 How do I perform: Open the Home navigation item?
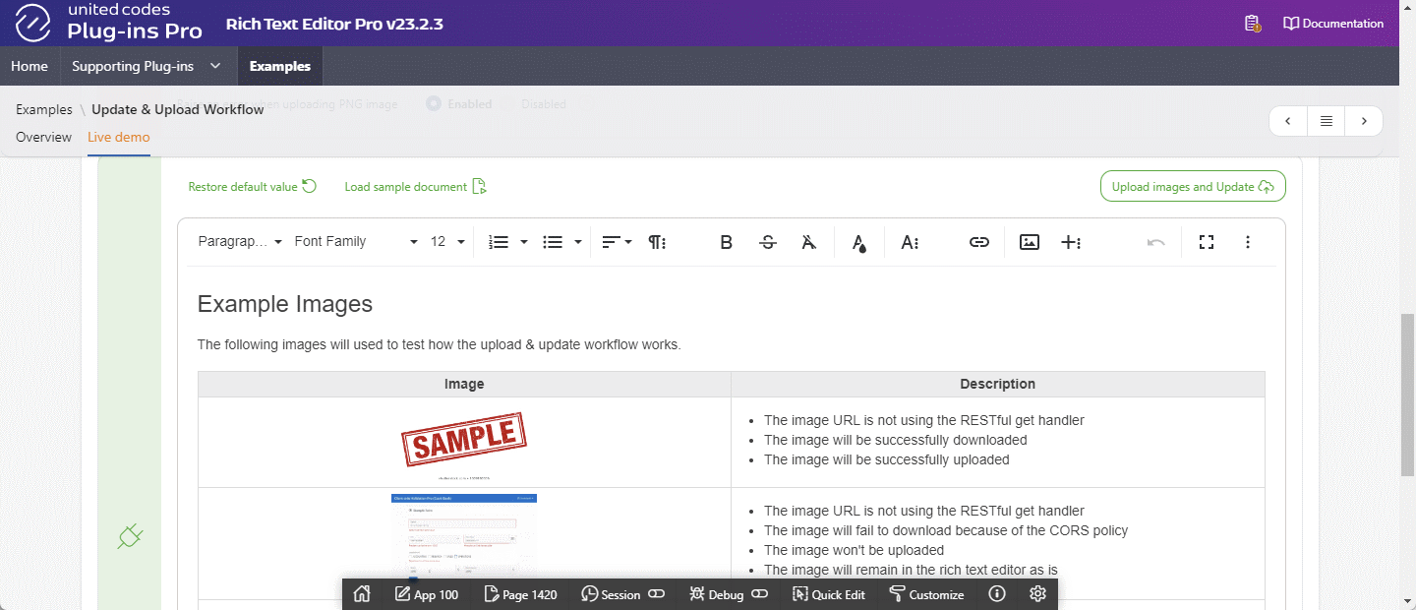coord(29,67)
